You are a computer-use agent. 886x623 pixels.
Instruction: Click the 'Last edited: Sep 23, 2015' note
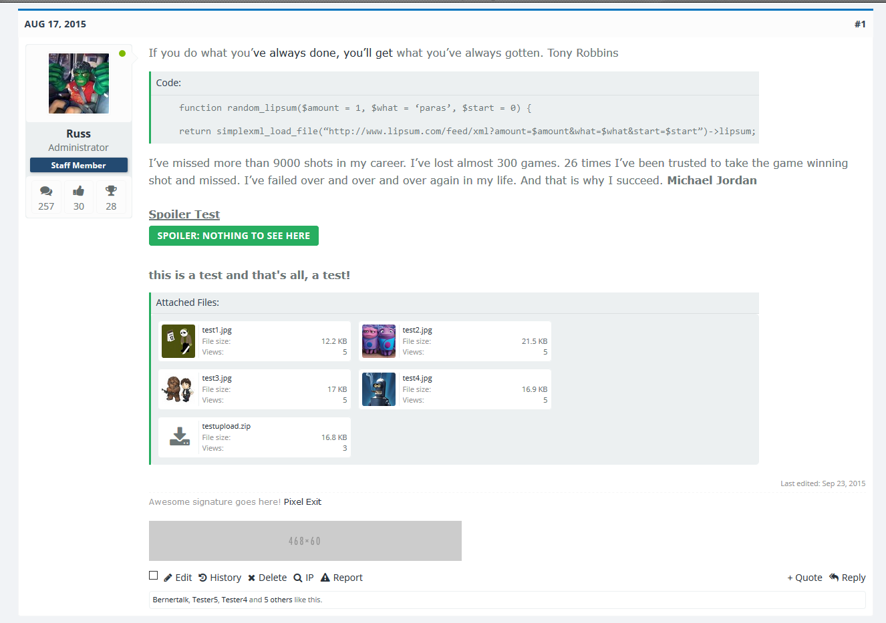click(x=823, y=483)
